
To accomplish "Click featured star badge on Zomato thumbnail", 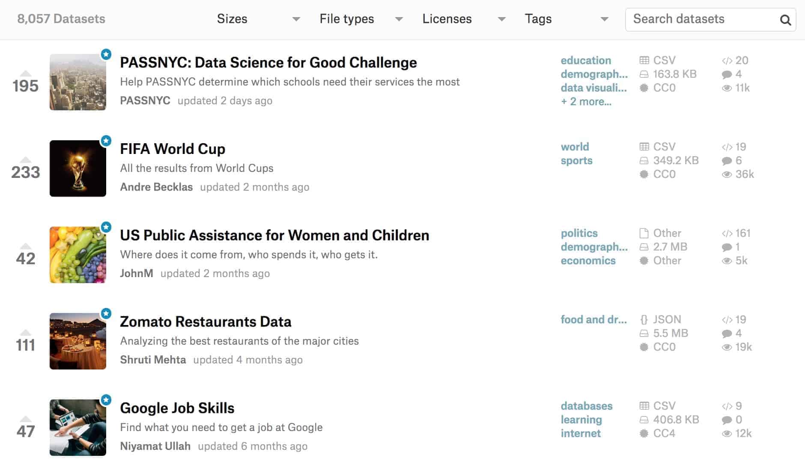I will coord(106,313).
